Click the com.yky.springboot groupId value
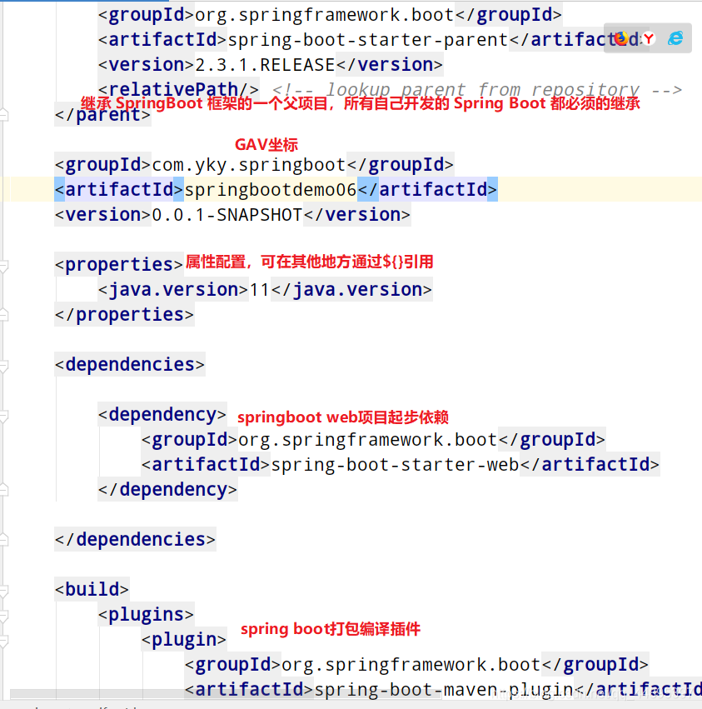 (x=249, y=165)
